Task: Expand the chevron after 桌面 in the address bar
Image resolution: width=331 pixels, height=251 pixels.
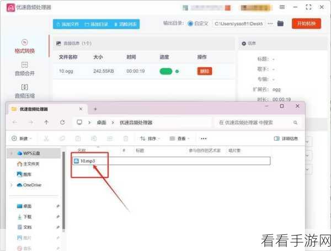Action: click(x=113, y=122)
